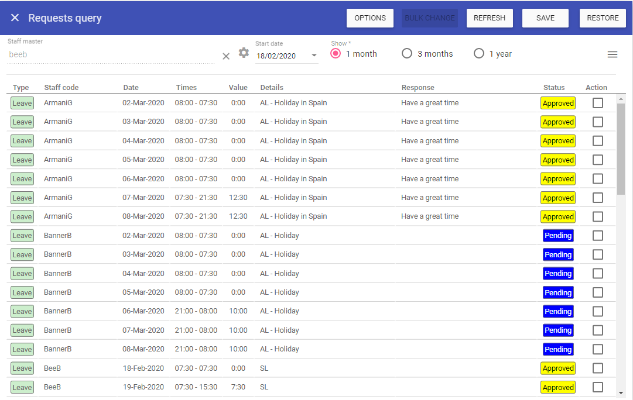Click the scrollbar up arrow
This screenshot has height=400, width=633.
coord(621,99)
